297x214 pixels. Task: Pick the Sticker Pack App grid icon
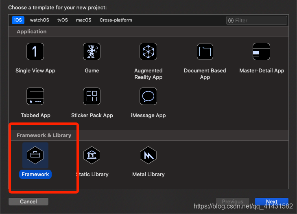(92, 96)
